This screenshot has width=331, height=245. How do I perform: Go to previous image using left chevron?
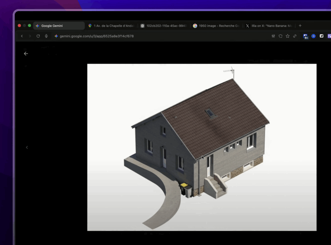(27, 148)
